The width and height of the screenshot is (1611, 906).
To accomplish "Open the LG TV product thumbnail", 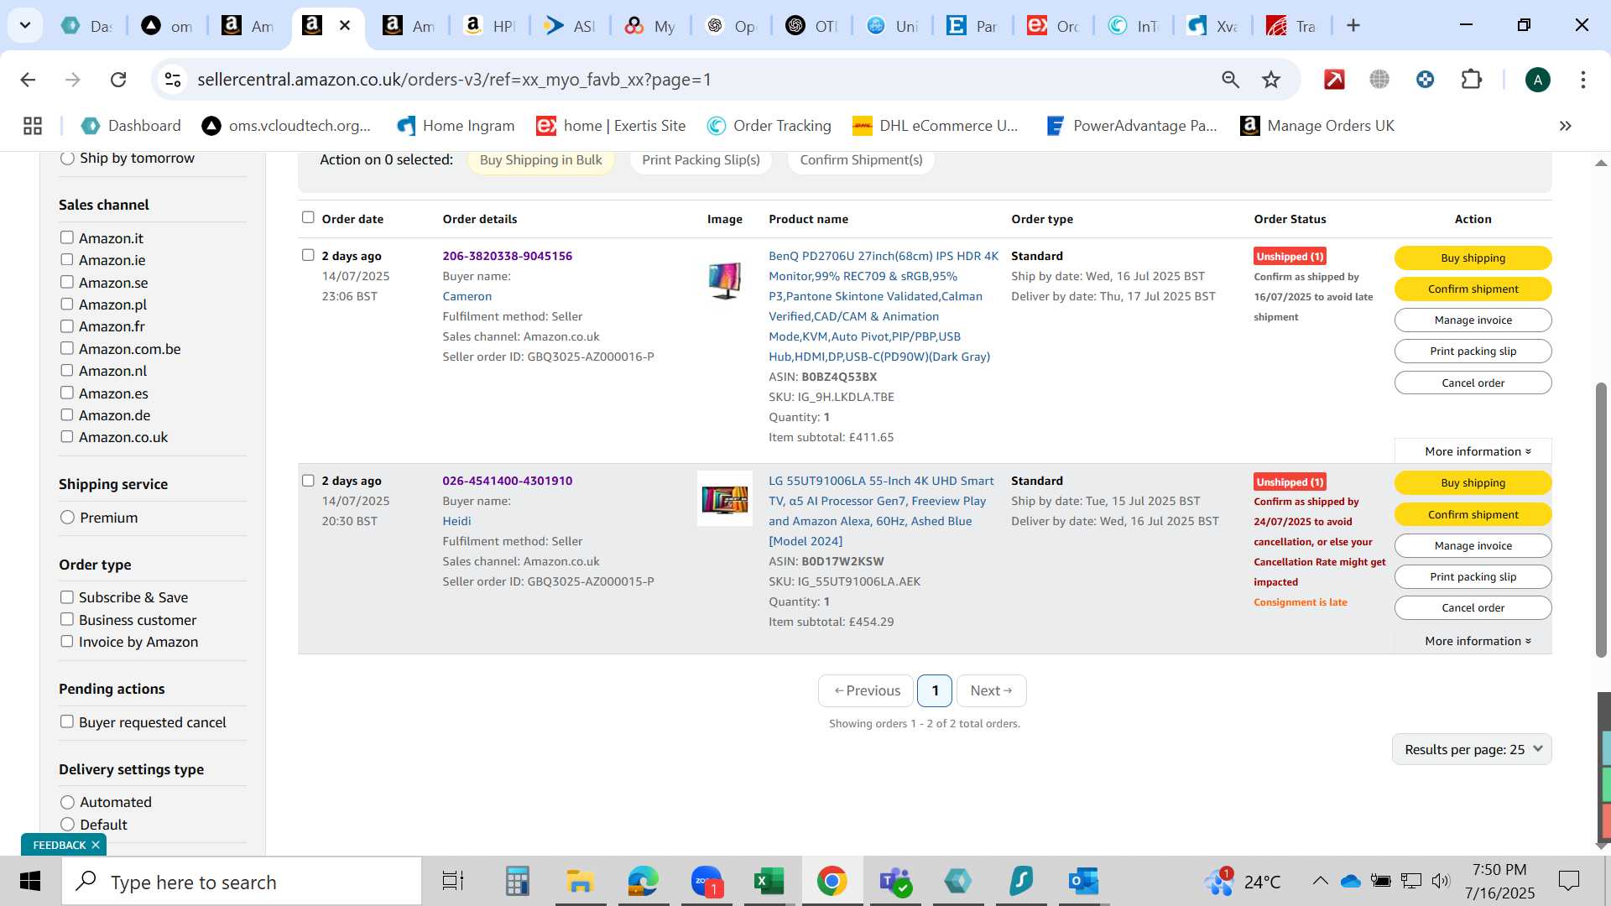I will coord(725,499).
